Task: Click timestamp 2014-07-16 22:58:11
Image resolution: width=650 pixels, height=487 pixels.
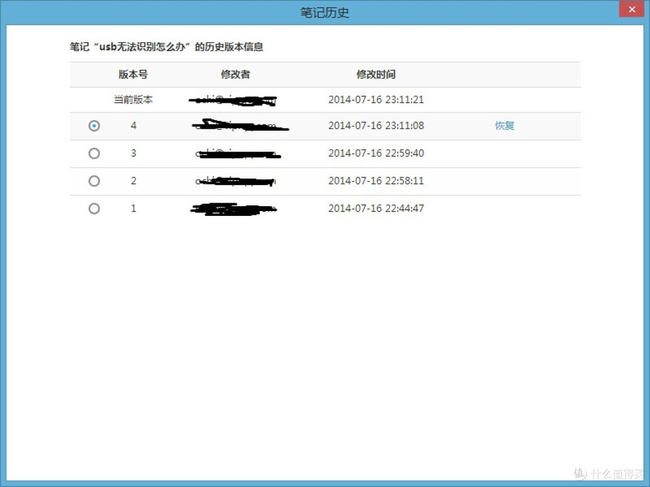Action: pos(376,181)
